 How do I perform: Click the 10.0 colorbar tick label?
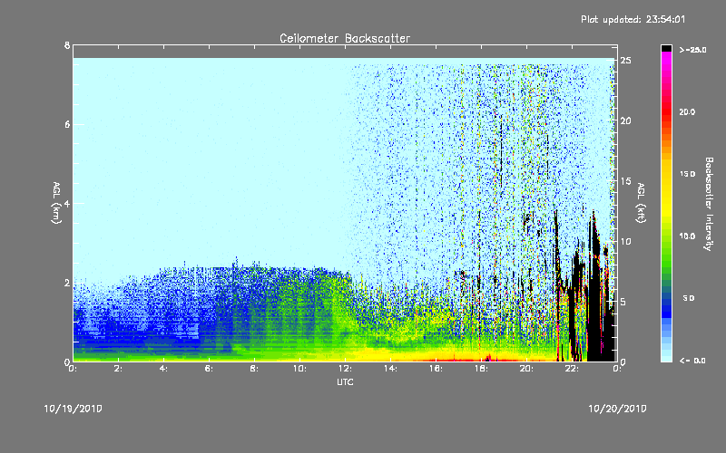687,236
